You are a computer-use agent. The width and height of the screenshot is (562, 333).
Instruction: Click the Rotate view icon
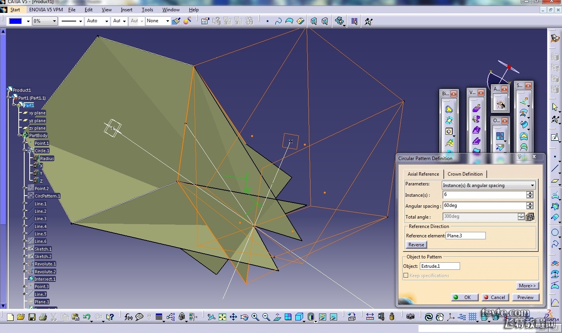(x=244, y=317)
